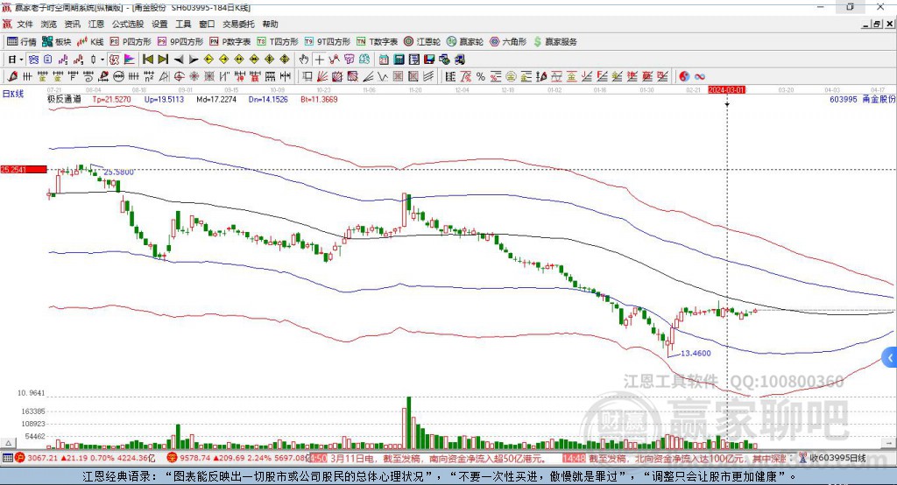Select the red 2024-03-01 date marker

pyautogui.click(x=726, y=90)
